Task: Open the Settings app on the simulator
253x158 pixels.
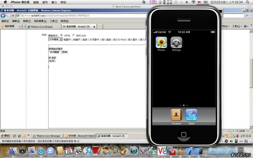Action: (x=176, y=43)
